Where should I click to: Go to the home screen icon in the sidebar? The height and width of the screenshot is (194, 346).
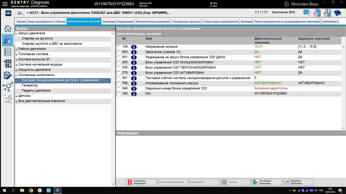(8, 29)
